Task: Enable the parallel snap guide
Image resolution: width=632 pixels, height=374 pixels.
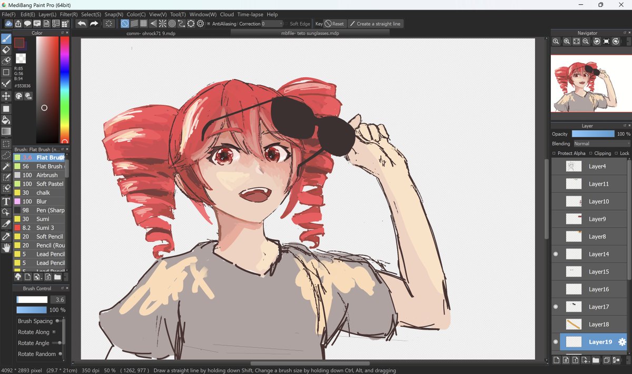Action: [x=134, y=24]
